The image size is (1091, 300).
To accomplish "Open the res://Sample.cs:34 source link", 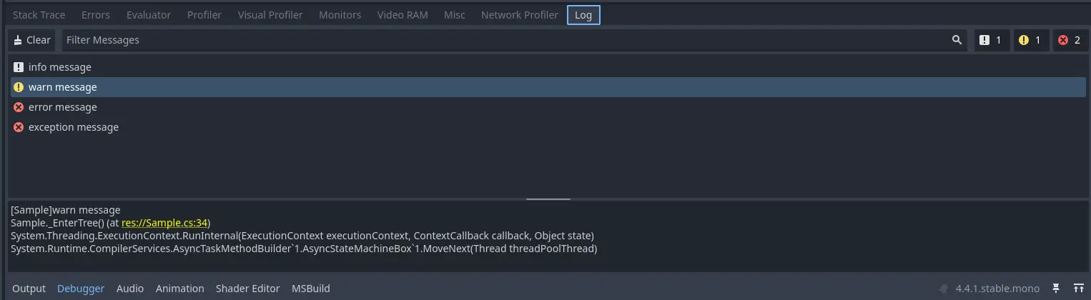I will [164, 223].
